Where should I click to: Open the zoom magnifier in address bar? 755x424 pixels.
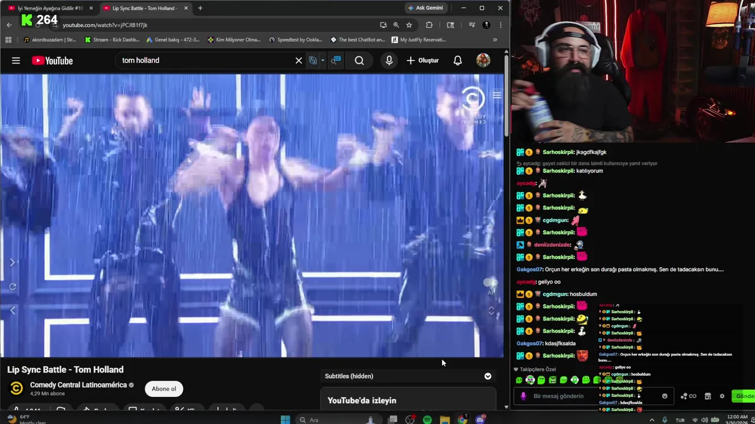pyautogui.click(x=396, y=25)
